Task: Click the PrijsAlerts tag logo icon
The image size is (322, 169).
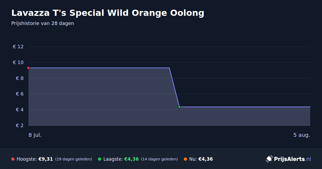Action: coord(269,159)
